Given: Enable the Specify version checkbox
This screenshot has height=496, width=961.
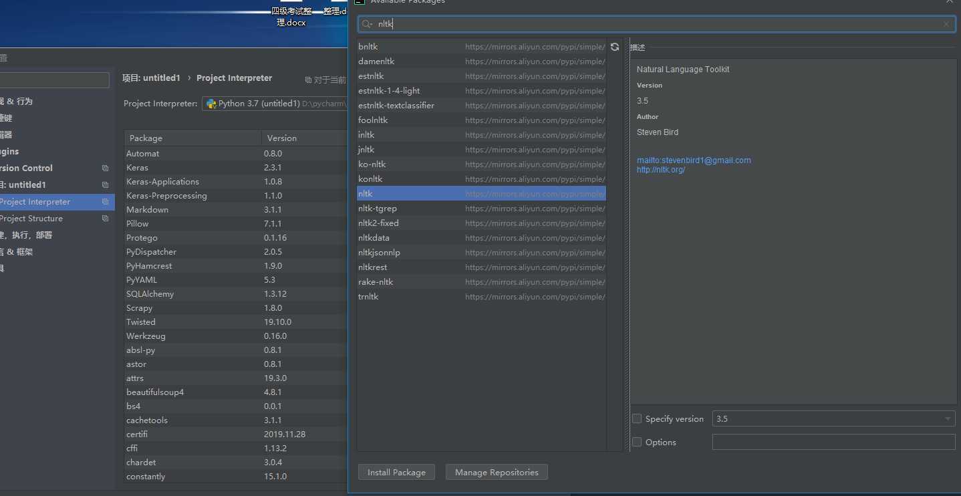Looking at the screenshot, I should tap(637, 418).
